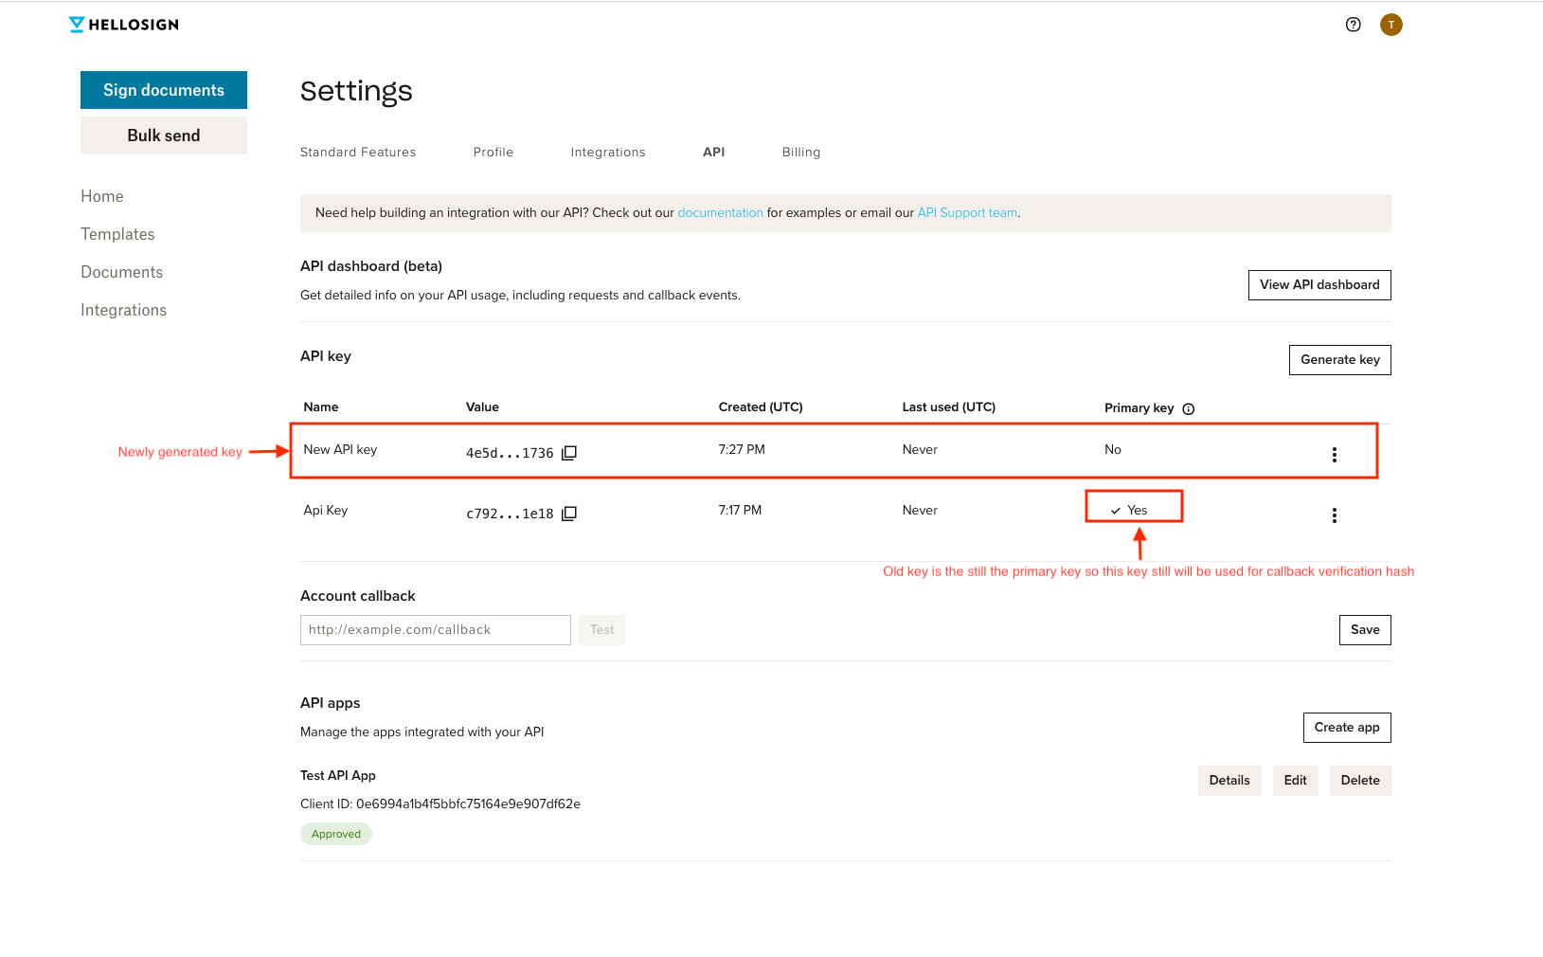Image resolution: width=1543 pixels, height=957 pixels.
Task: Save the account callback URL
Action: point(1364,629)
